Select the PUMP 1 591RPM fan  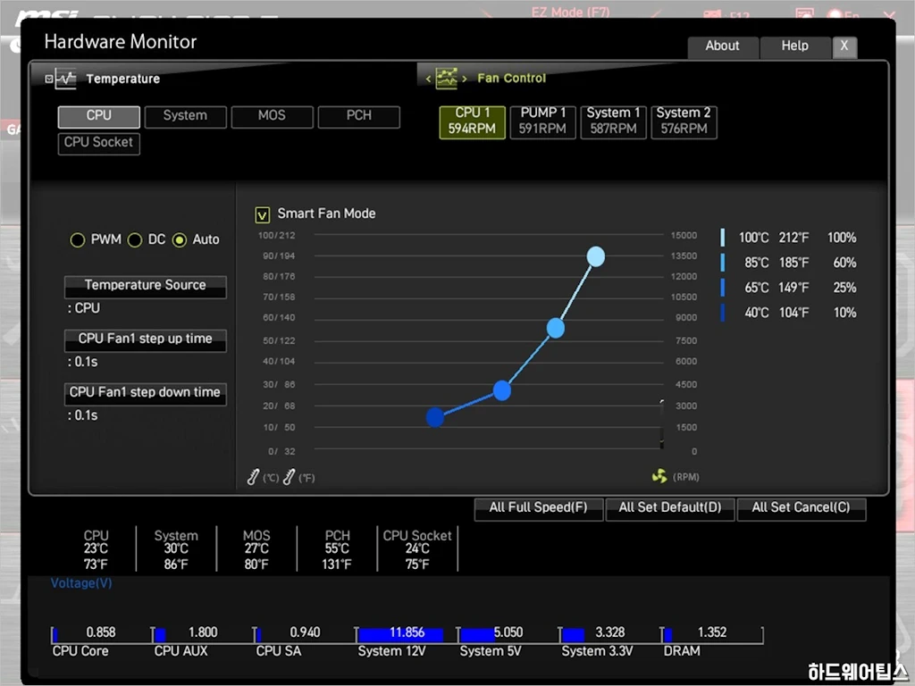(x=542, y=121)
